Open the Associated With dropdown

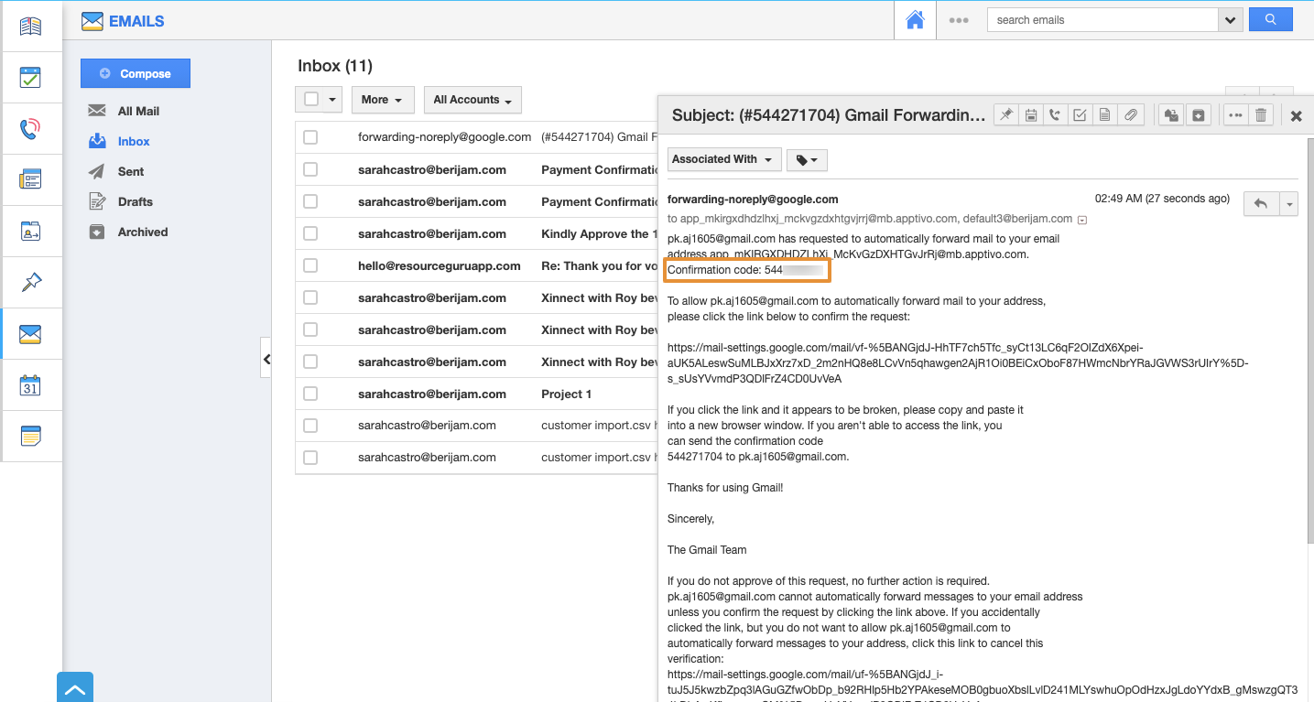[x=724, y=159]
